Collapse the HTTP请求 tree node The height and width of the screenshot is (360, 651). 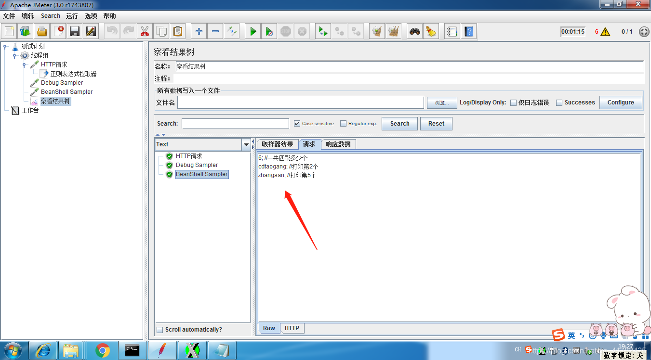24,64
